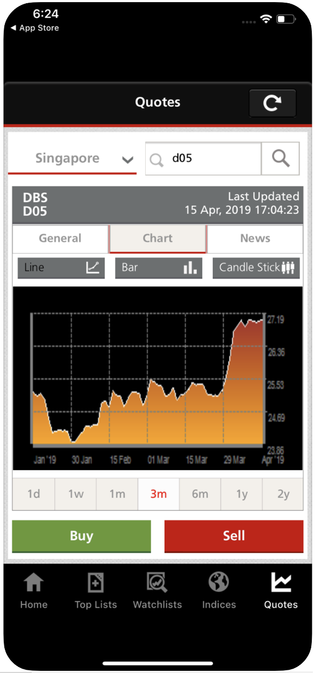Image resolution: width=315 pixels, height=673 pixels.
Task: Switch chart to Bar style
Action: point(159,268)
